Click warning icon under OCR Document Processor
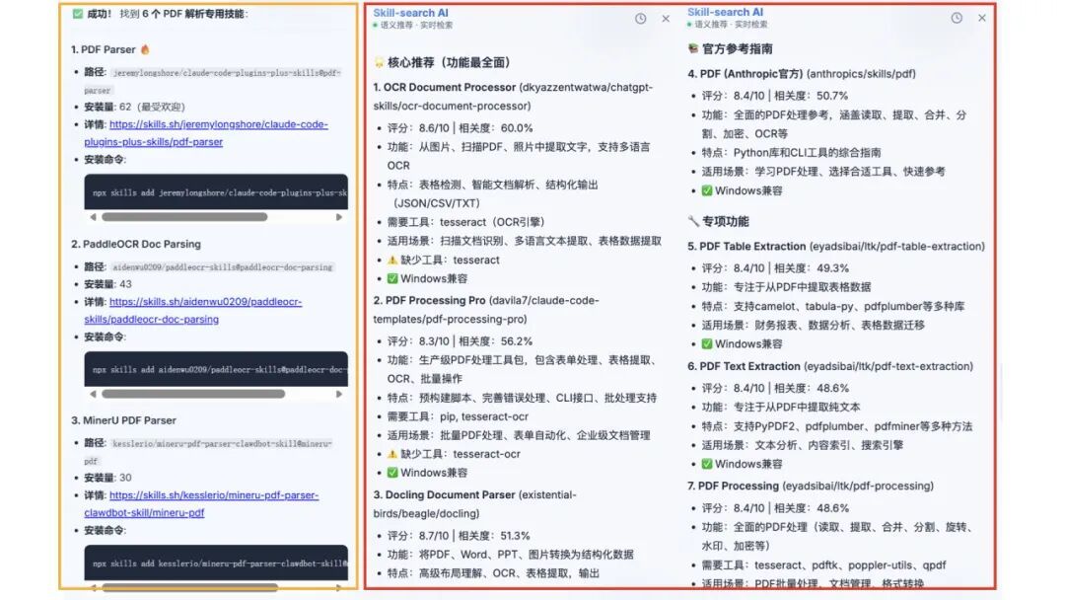The height and width of the screenshot is (600, 1065). point(391,261)
